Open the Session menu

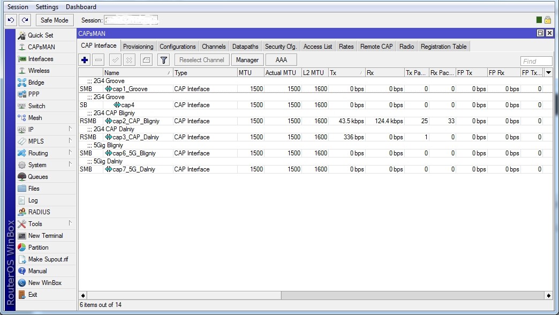pyautogui.click(x=18, y=7)
